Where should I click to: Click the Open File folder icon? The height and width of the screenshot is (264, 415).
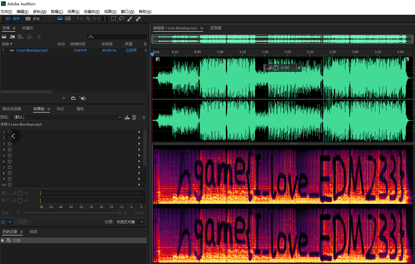pyautogui.click(x=4, y=37)
